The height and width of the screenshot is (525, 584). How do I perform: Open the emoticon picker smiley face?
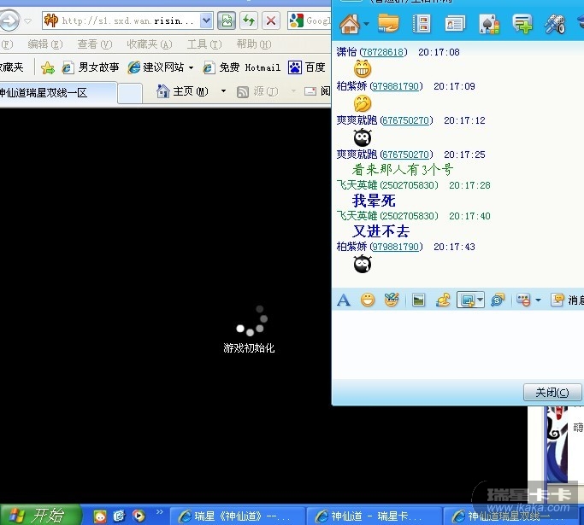[x=368, y=300]
